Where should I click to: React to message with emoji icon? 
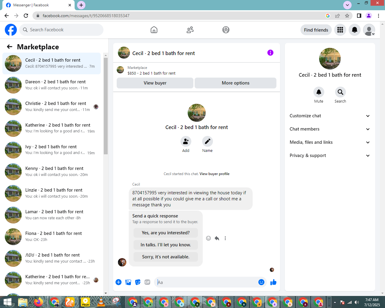point(208,238)
